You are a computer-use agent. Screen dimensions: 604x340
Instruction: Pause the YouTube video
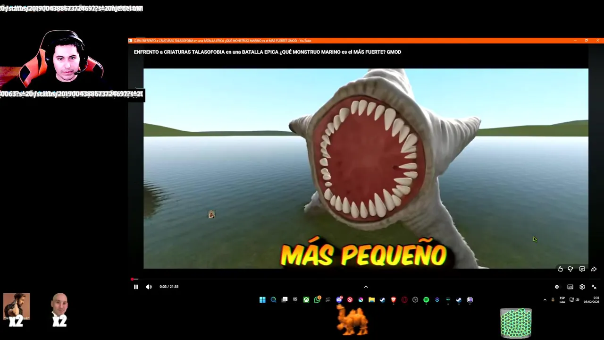pos(136,287)
